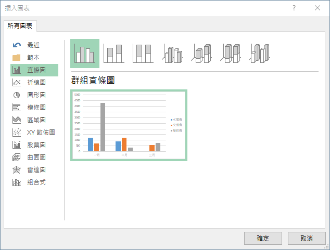
Task: Select 區域圖 area chart category
Action: pyautogui.click(x=35, y=120)
